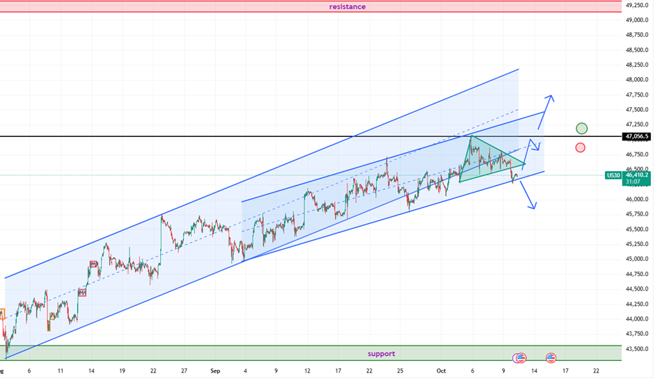Select the orange marker box at far left edge

[2, 314]
